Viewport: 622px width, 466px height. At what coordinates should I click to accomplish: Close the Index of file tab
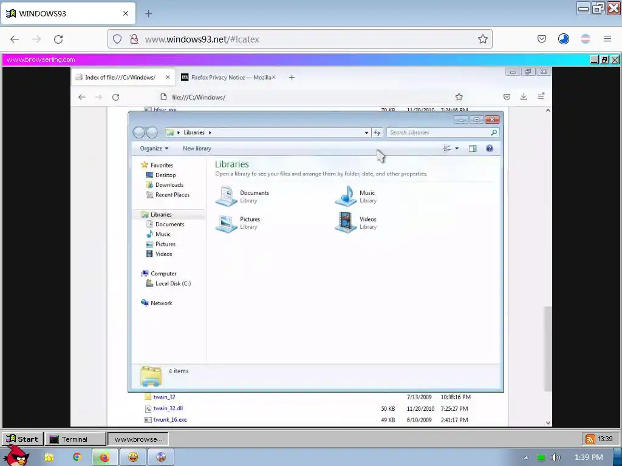click(168, 77)
